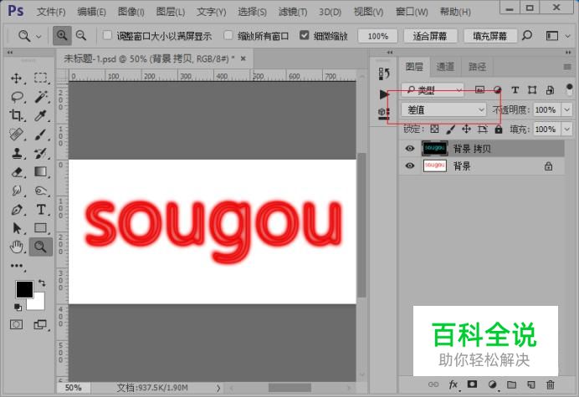Hide the 背景 拷贝 layer
Viewport: 579px width, 397px height.
409,148
